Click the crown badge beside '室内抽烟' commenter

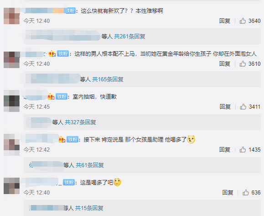point(51,96)
